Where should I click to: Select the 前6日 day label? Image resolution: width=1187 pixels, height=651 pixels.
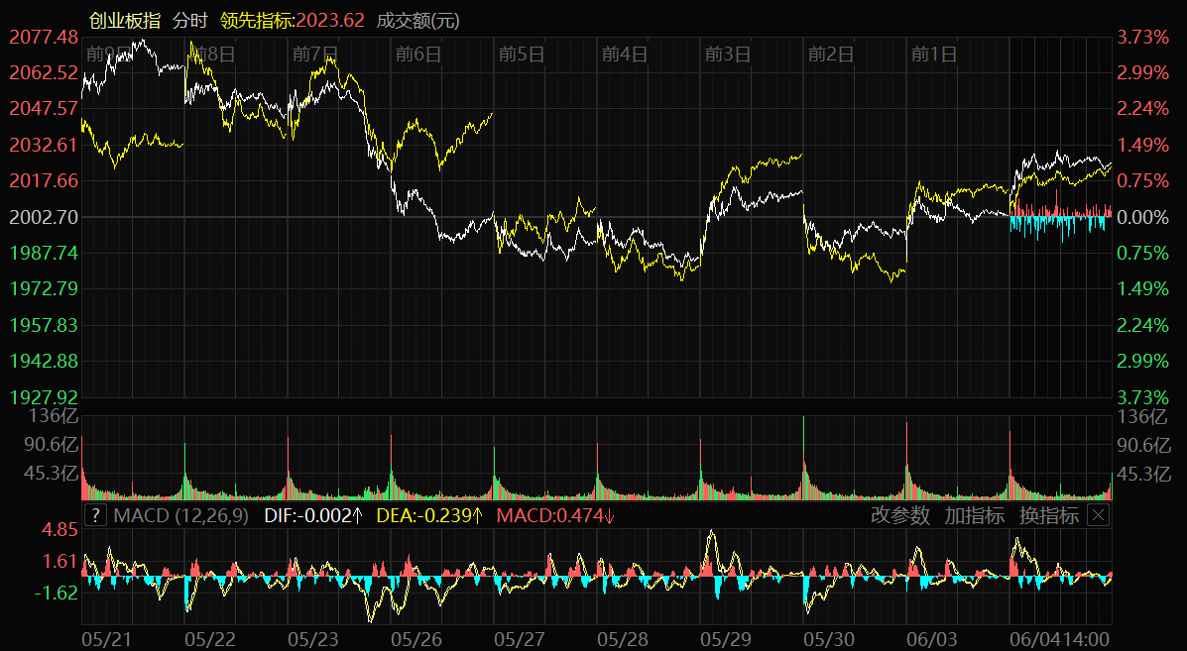tap(417, 54)
